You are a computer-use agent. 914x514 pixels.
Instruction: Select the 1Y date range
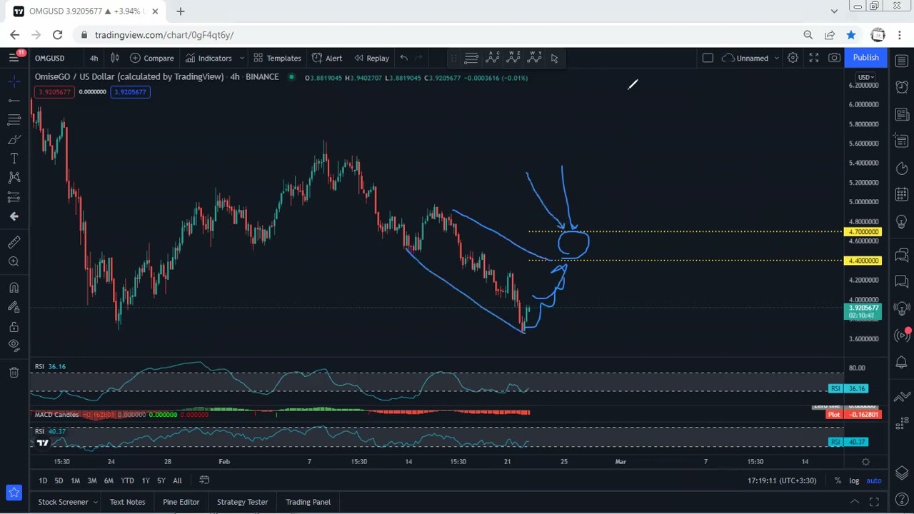tap(146, 481)
